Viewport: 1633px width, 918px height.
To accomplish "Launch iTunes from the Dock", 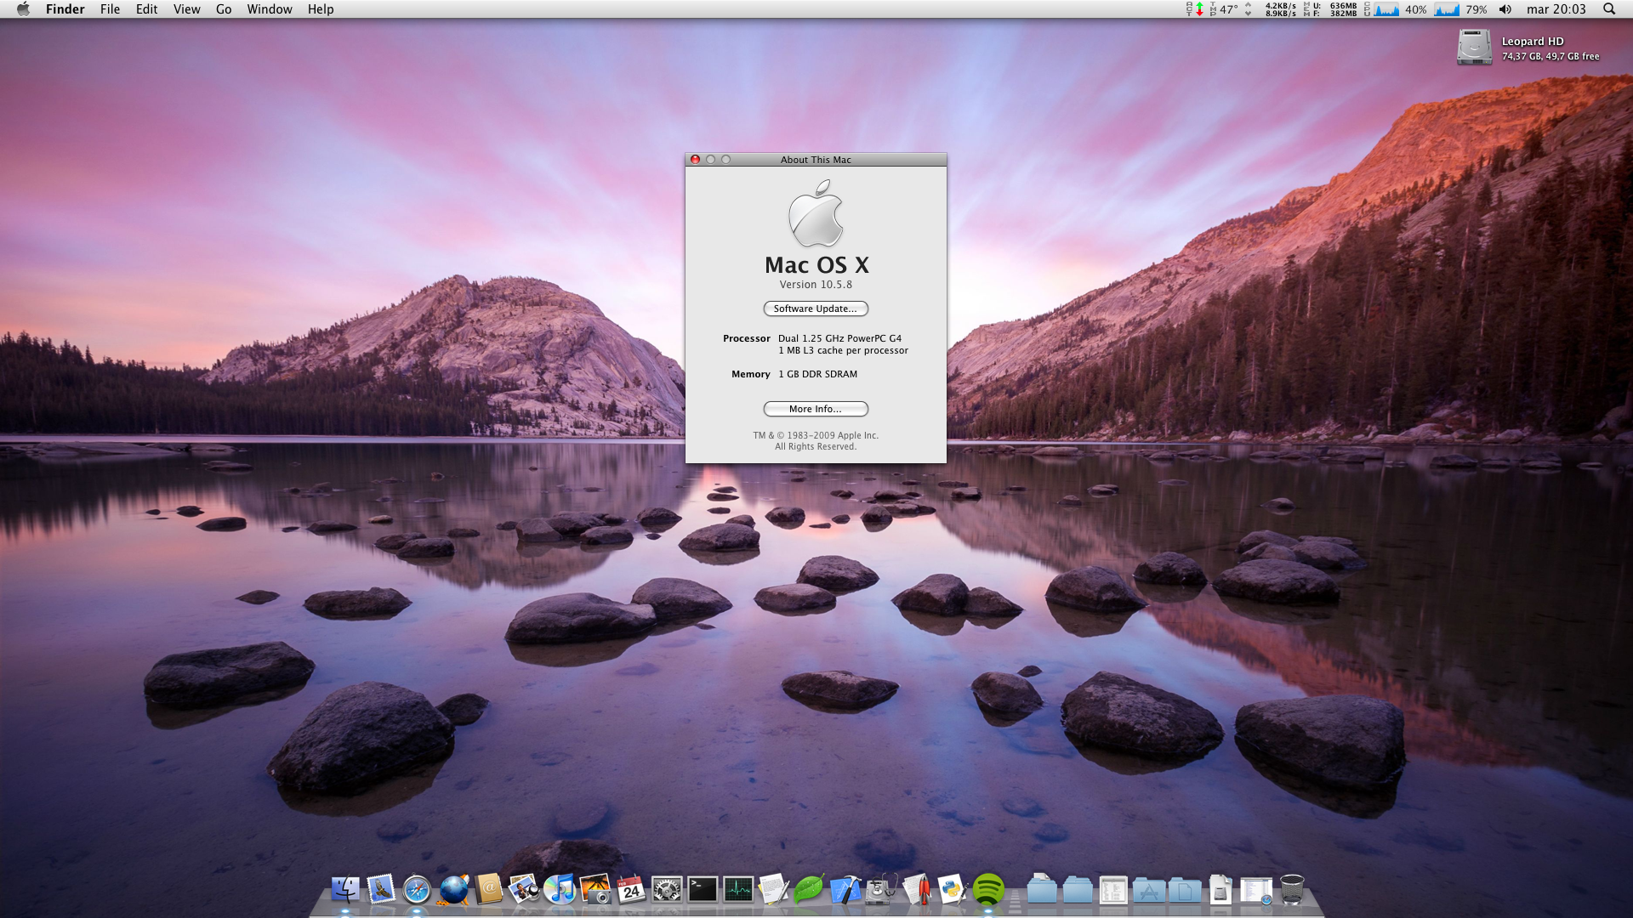I will pyautogui.click(x=560, y=890).
